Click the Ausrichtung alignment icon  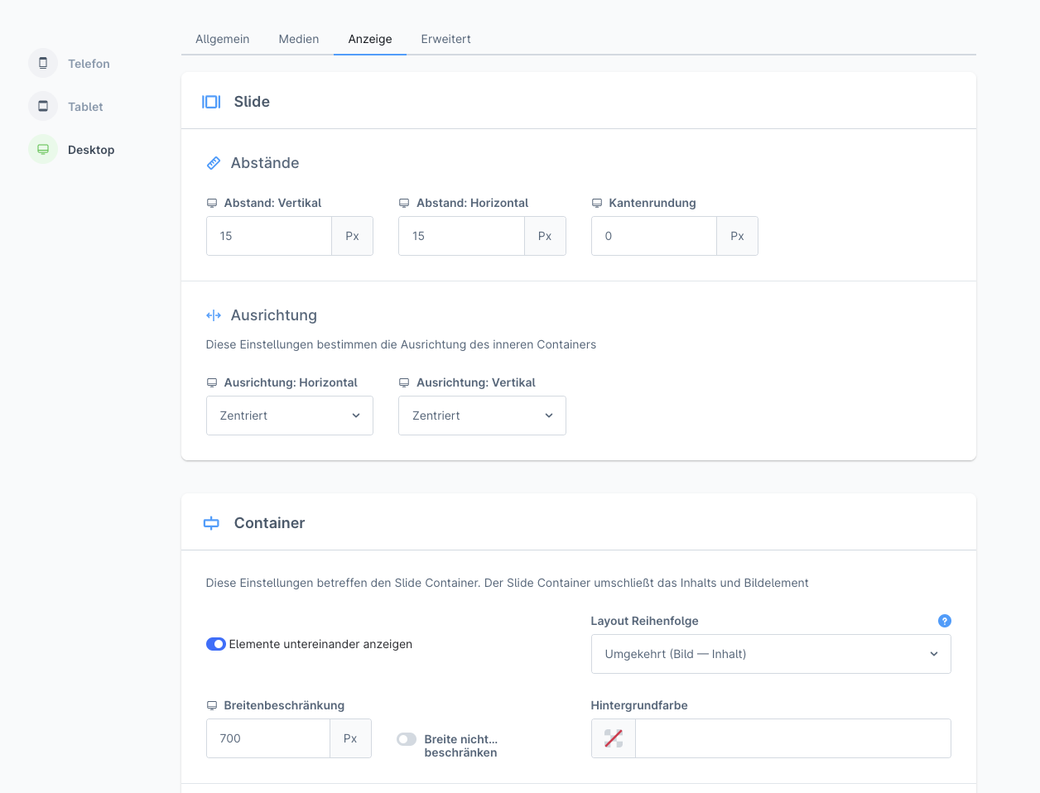coord(214,315)
